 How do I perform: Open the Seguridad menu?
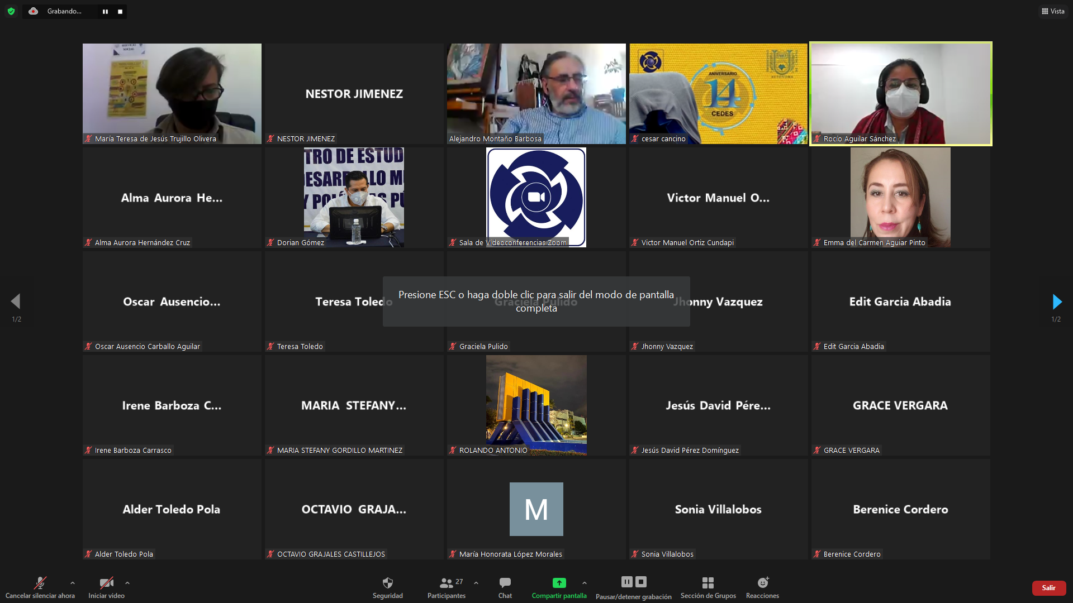click(388, 588)
